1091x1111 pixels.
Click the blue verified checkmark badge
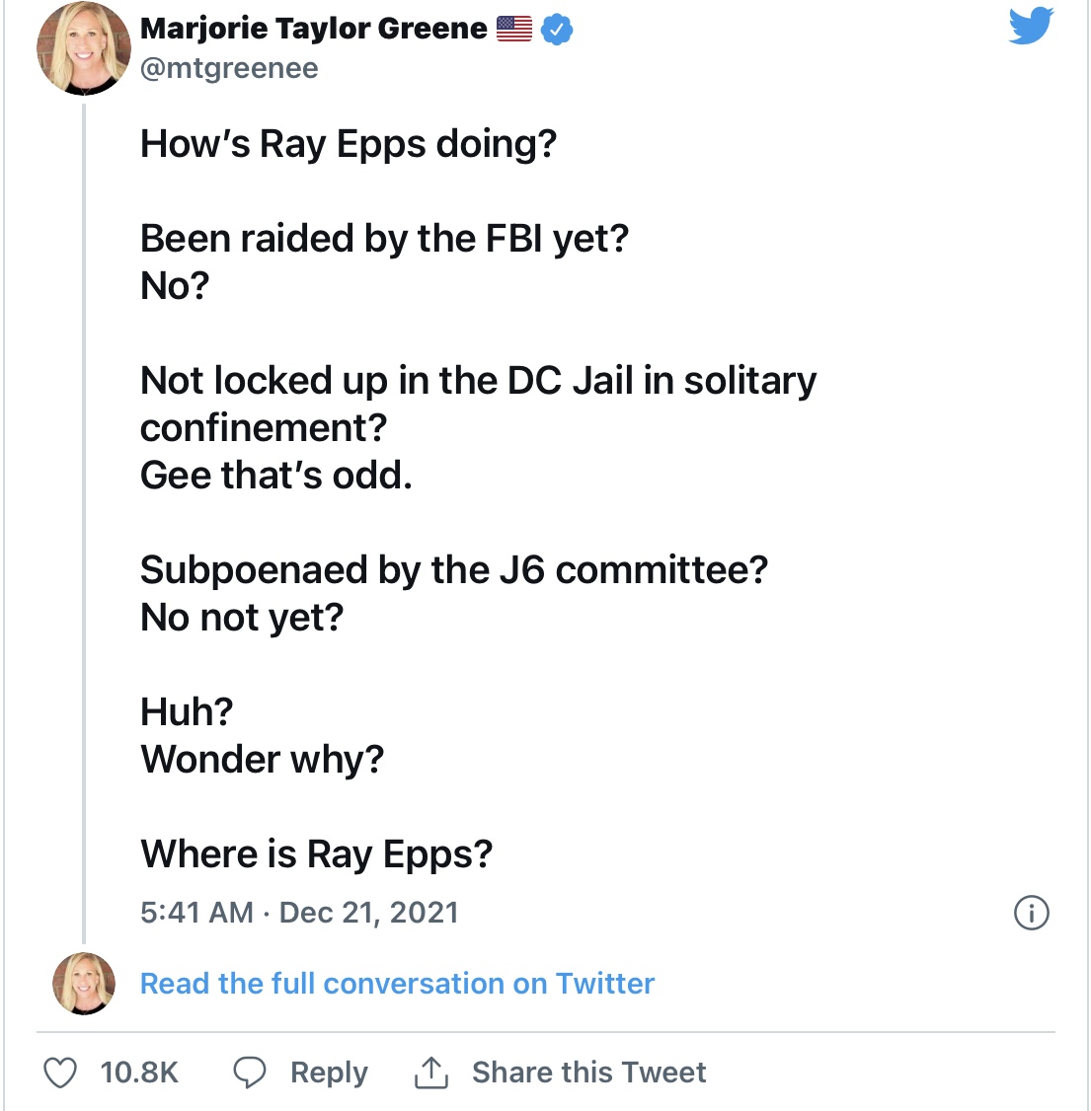[558, 30]
